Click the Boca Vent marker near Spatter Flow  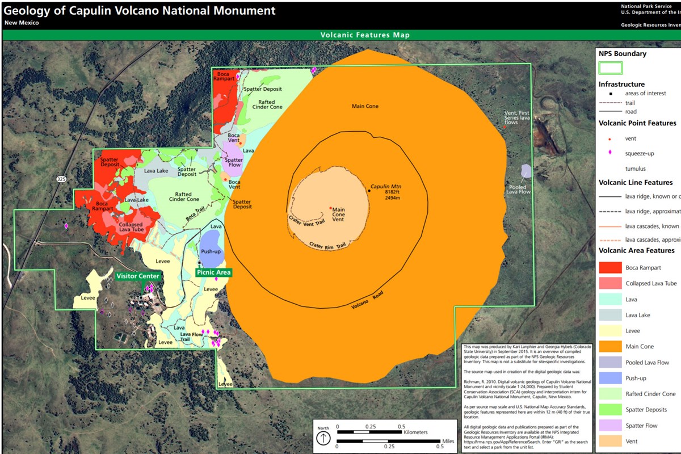[226, 180]
